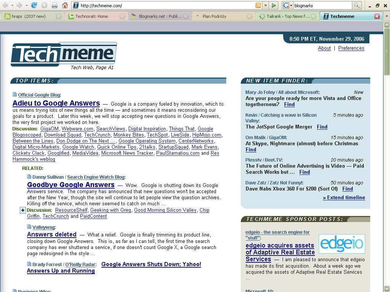This screenshot has height=292, width=390.
Task: Close the Technorati: Home tab
Action: [122, 16]
